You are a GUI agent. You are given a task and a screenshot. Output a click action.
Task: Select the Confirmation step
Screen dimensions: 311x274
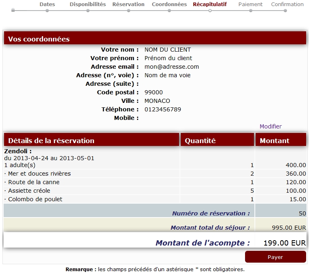click(x=287, y=4)
